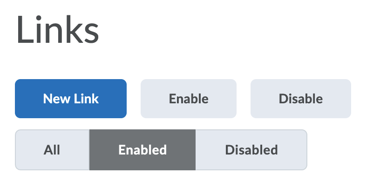This screenshot has height=188, width=380.
Task: Select the Disabled filter tab
Action: point(251,150)
